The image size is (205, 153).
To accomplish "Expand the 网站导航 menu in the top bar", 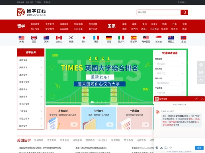I will click(183, 2).
